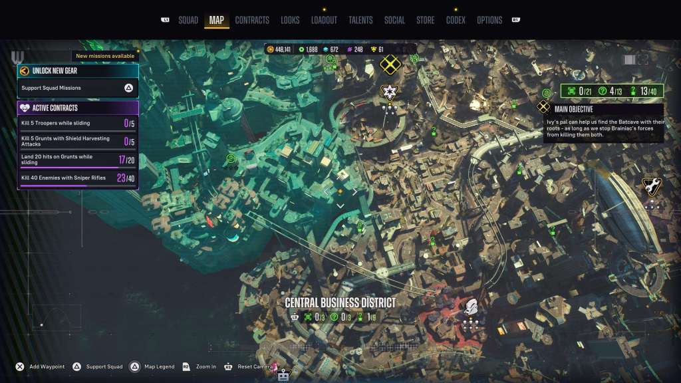
Task: Select the green circular marker left of Main Objective
Action: coord(547,93)
